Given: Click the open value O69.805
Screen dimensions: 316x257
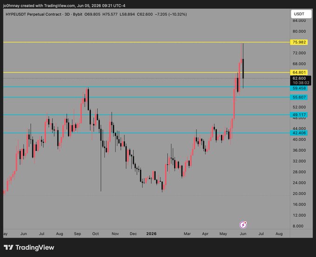Looking at the screenshot, I should [92, 14].
